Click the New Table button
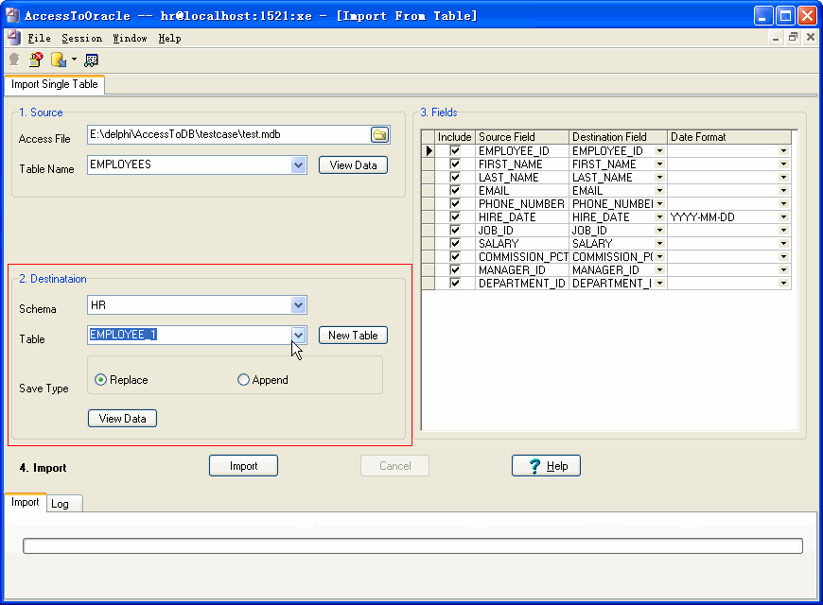The width and height of the screenshot is (823, 605). [x=353, y=336]
